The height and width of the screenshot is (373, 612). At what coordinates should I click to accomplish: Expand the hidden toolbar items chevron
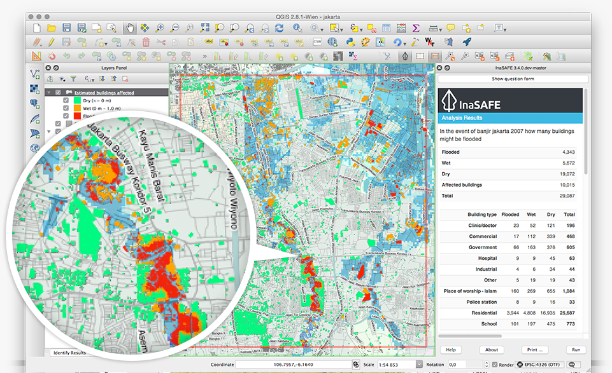(x=204, y=57)
